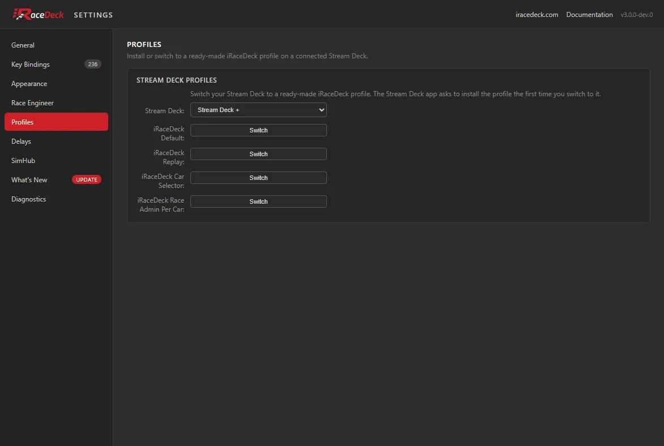Expand the Stream Deck device dropdown

[258, 110]
